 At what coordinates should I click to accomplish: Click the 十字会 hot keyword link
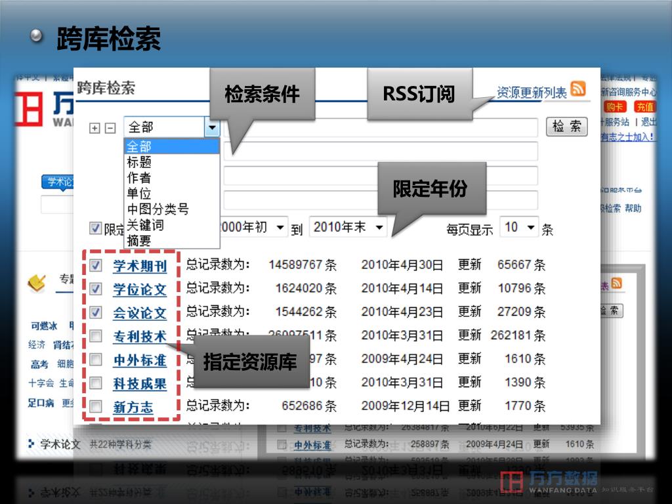41,383
